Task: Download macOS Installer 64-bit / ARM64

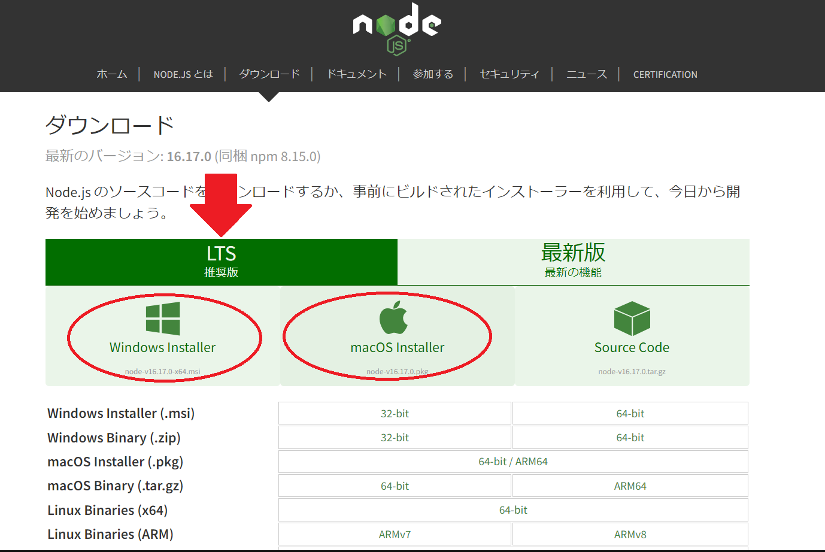Action: (513, 462)
